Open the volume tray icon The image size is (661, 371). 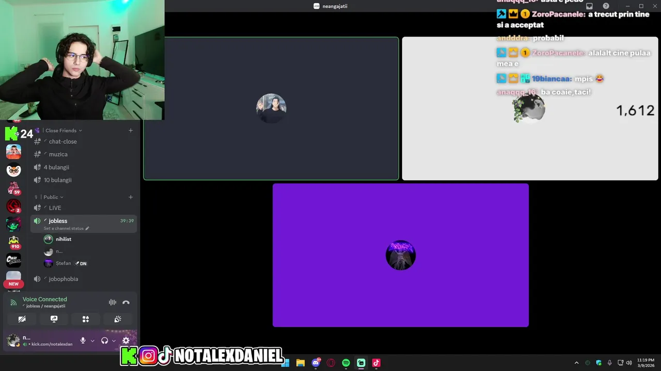pyautogui.click(x=629, y=363)
